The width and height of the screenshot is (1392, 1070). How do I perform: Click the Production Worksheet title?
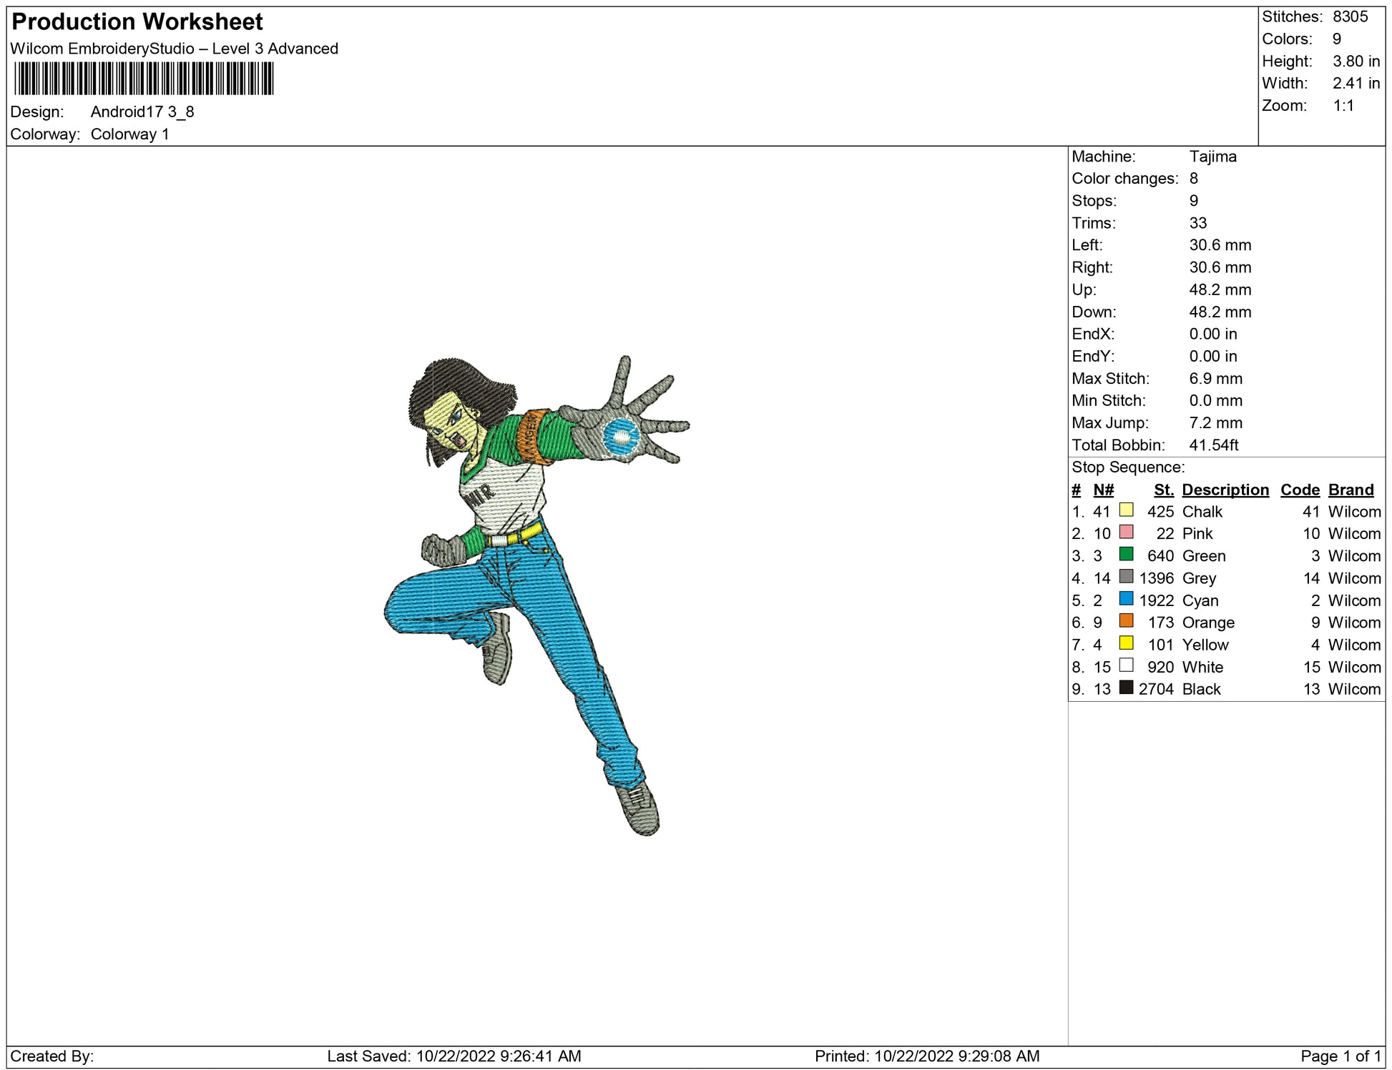coord(137,22)
